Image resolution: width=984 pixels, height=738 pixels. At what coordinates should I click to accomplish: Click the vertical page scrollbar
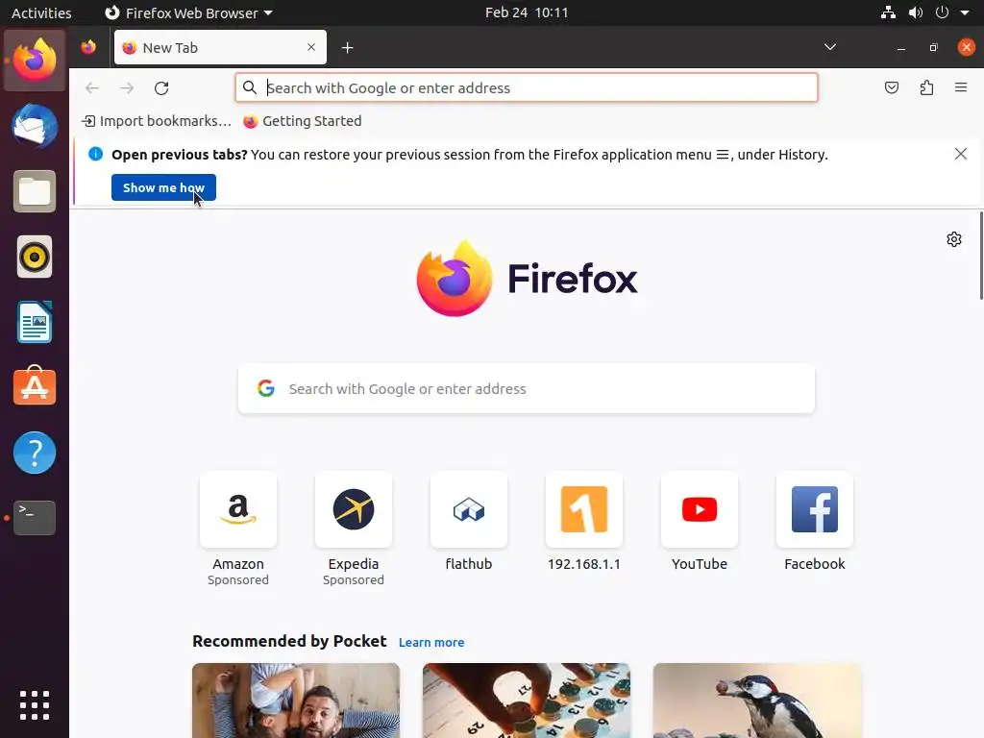point(981,256)
